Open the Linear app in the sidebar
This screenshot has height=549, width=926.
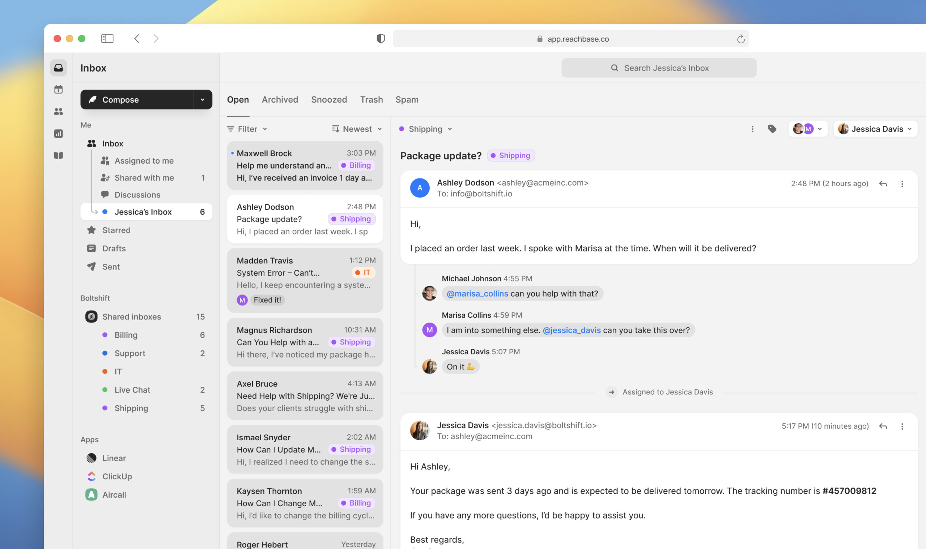114,458
